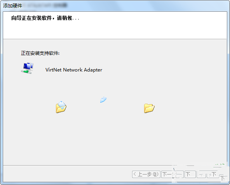Select the VirtNet Network Adapter text

pyautogui.click(x=74, y=70)
